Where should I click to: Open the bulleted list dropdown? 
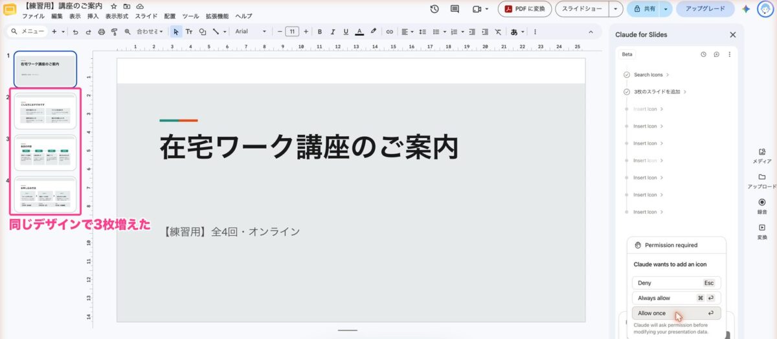[x=440, y=31]
